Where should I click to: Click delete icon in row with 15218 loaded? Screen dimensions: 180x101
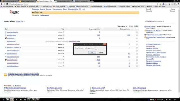(x=137, y=60)
